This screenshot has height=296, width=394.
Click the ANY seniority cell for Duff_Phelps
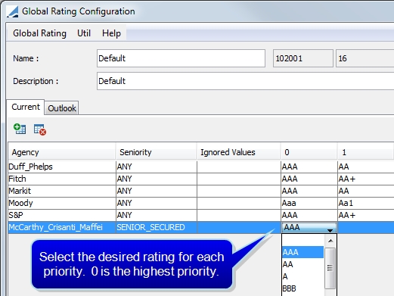click(x=157, y=167)
